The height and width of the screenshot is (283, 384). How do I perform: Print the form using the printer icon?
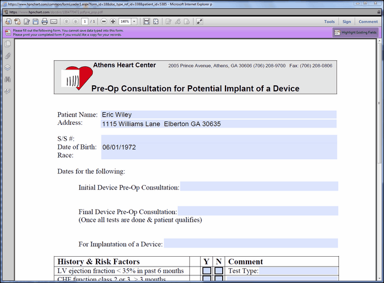(44, 21)
